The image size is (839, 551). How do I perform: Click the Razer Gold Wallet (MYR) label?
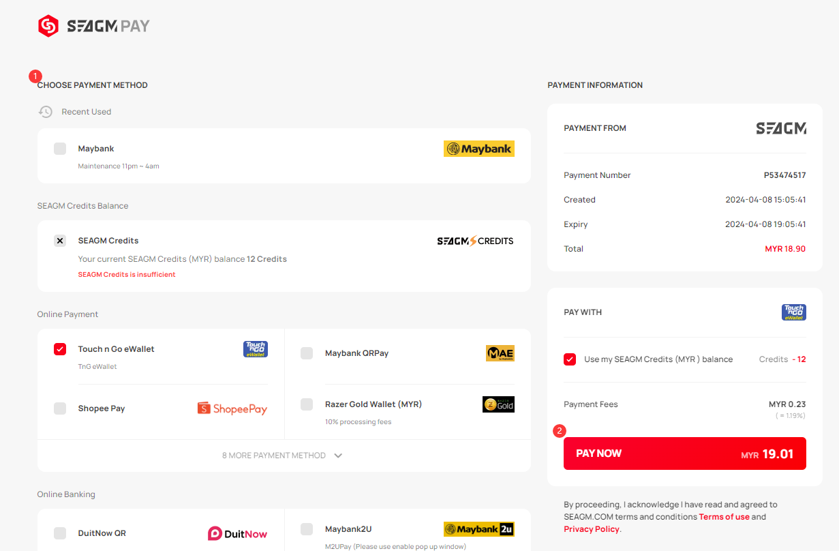(x=373, y=404)
